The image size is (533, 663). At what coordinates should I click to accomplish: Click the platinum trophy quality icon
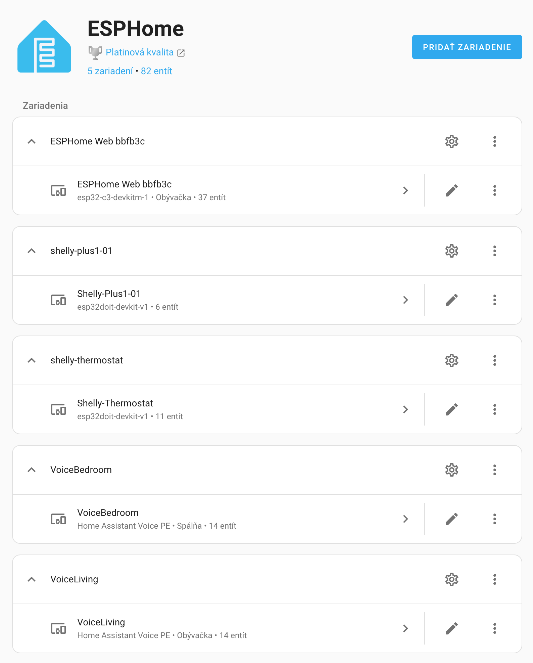pyautogui.click(x=95, y=53)
